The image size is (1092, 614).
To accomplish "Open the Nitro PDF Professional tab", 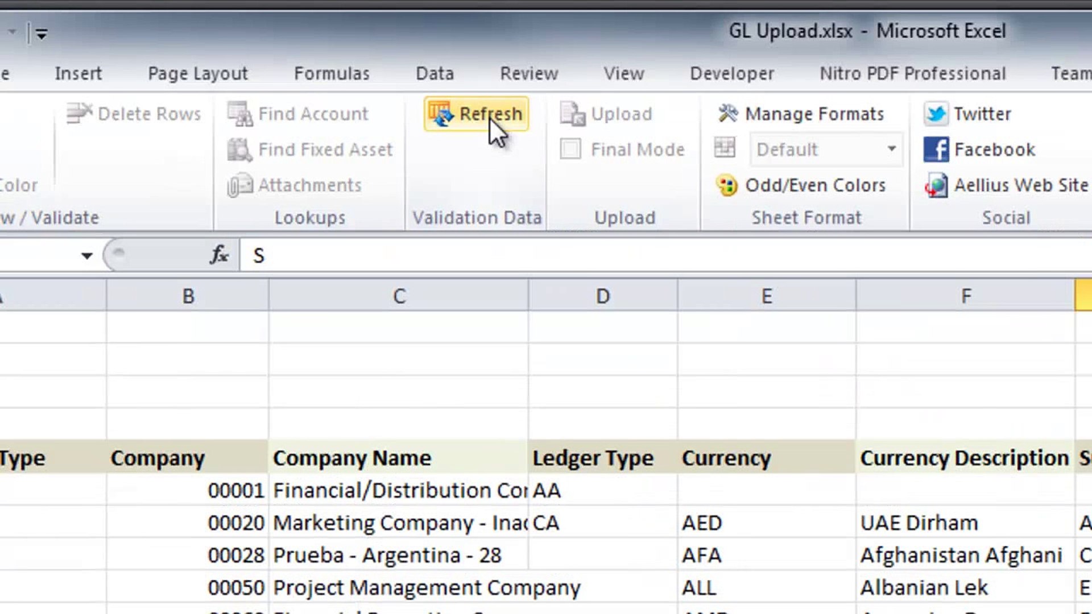I will [912, 73].
